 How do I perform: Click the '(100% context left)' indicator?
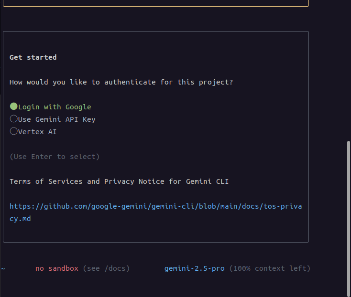270,268
